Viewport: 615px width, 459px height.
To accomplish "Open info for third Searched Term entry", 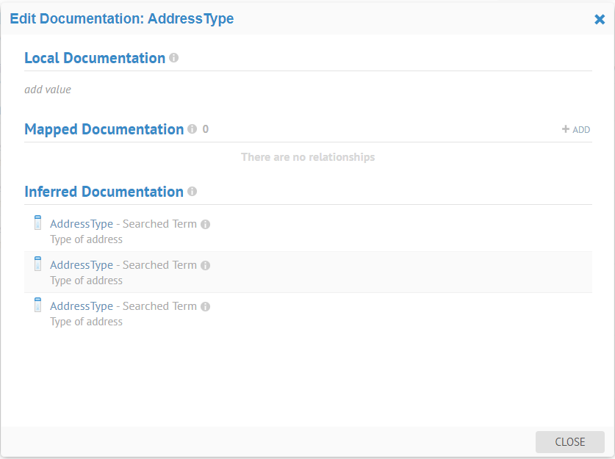I will [x=206, y=307].
